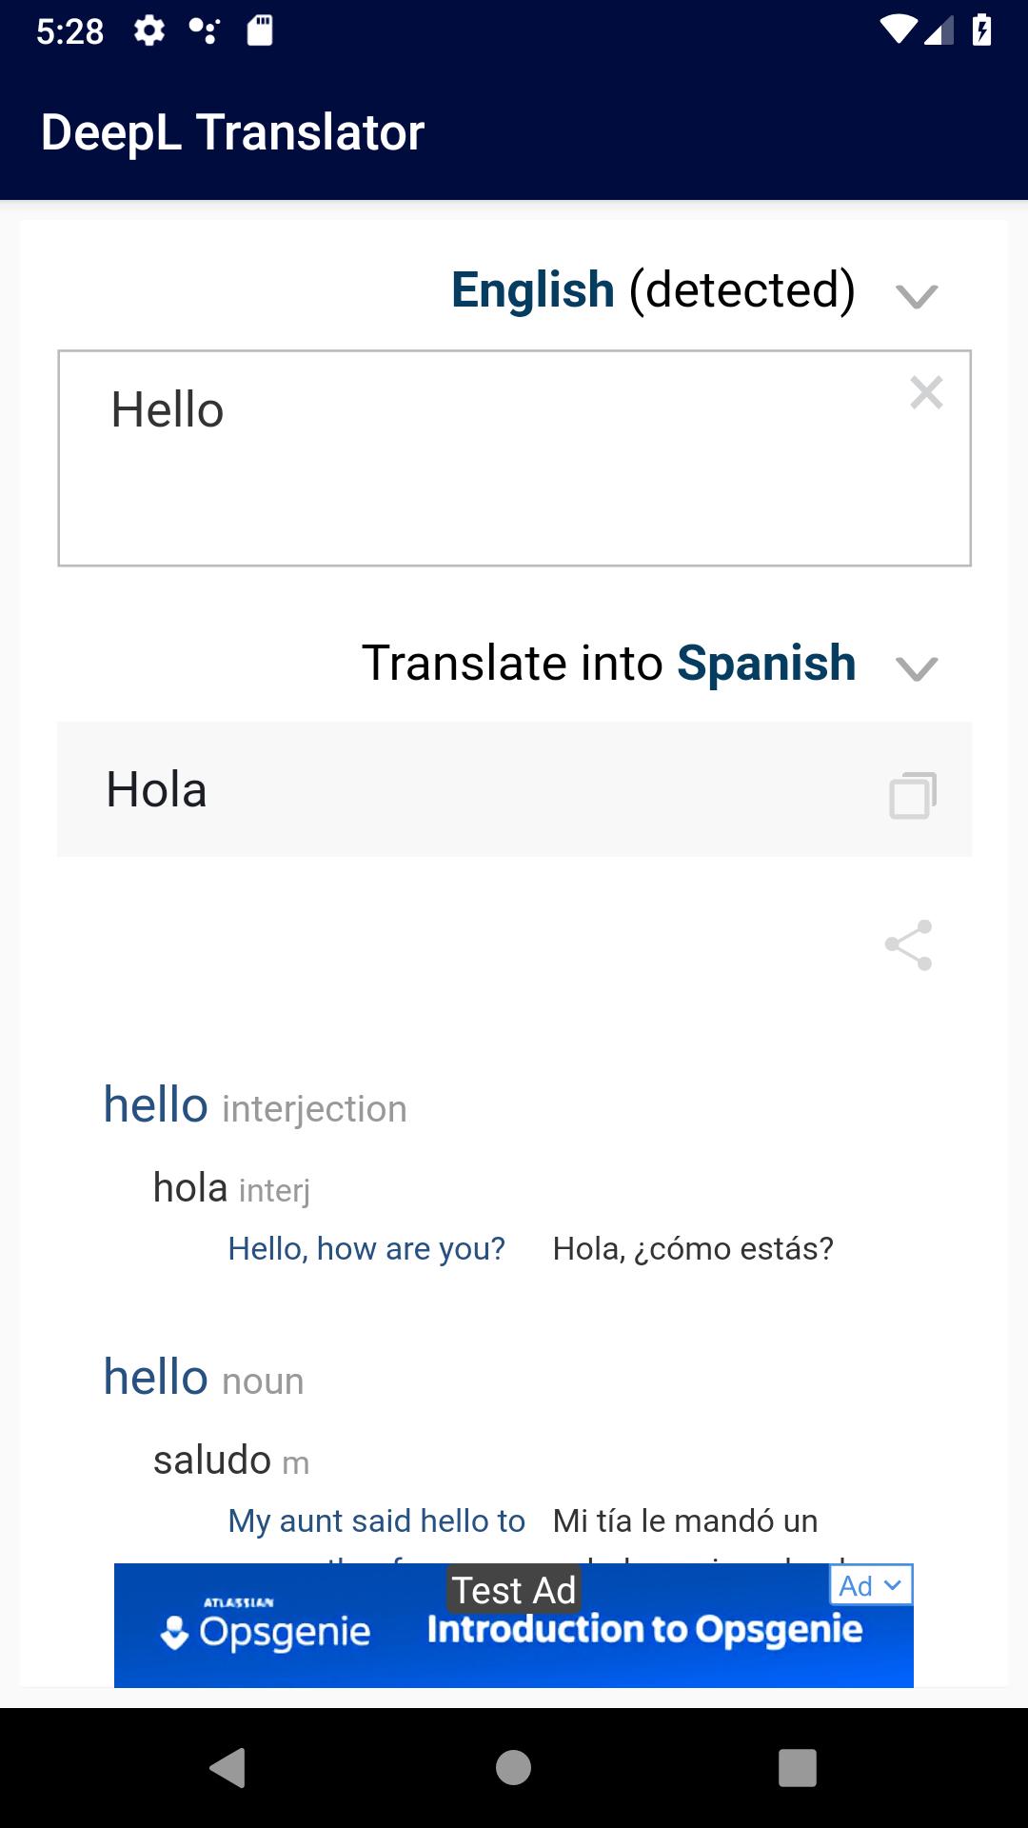Expand the source language chevron
Screen dimensions: 1028x1828
tap(918, 296)
